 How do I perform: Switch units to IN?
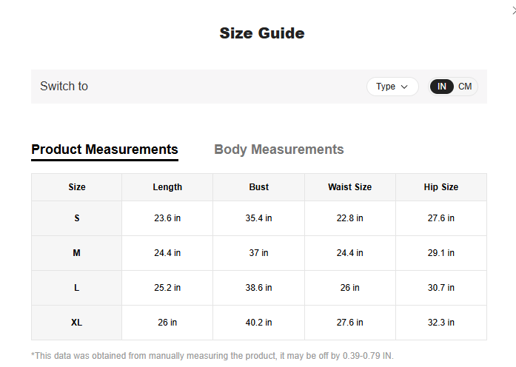click(x=442, y=87)
